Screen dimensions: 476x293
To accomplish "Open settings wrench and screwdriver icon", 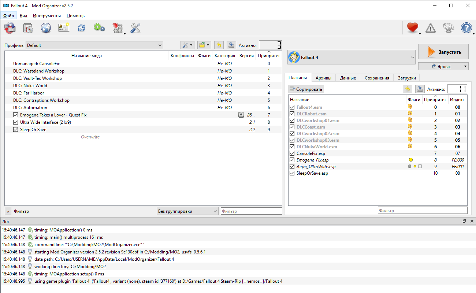I will 135,28.
